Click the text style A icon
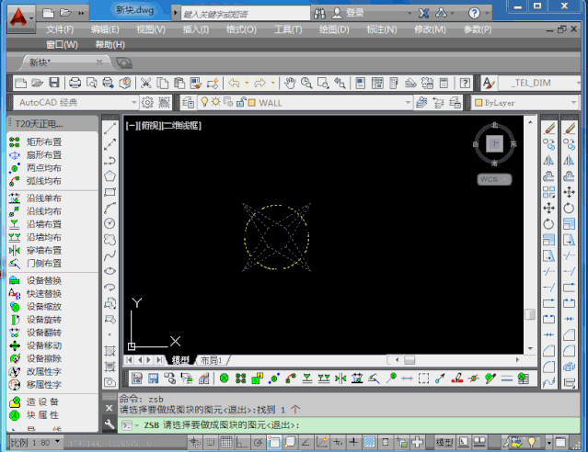Image resolution: width=588 pixels, height=452 pixels. pyautogui.click(x=489, y=83)
